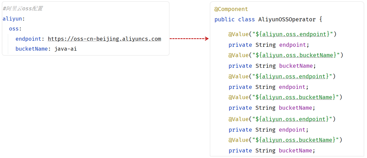Click the @Component annotation

(231, 9)
